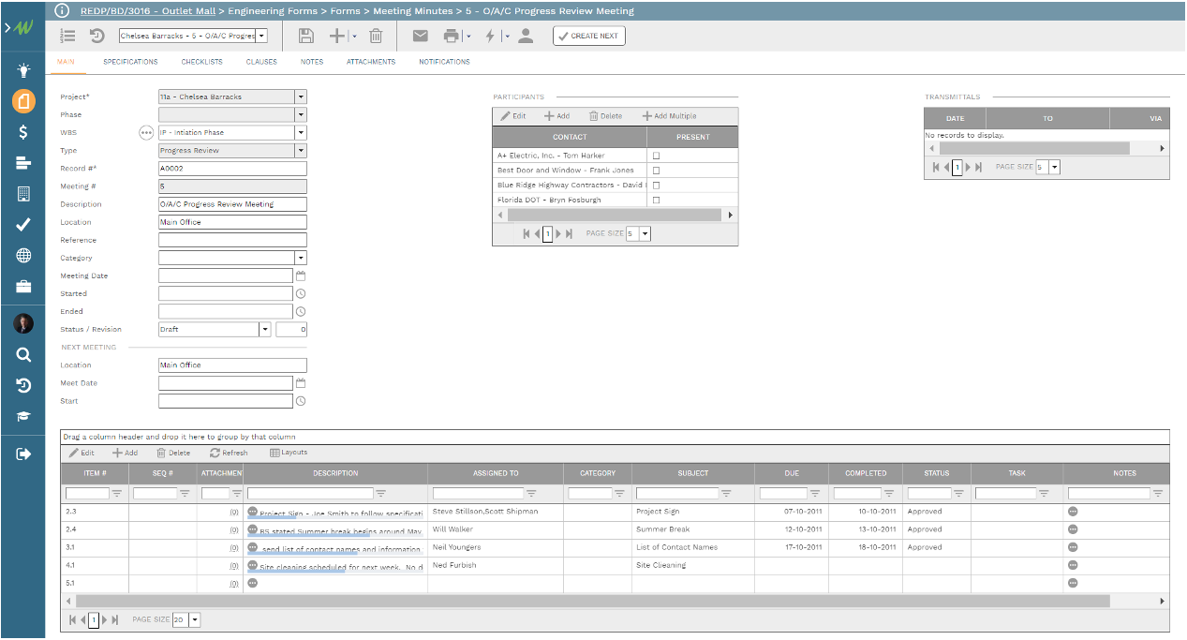Open the globe icon in sidebar
The image size is (1187, 640).
pyautogui.click(x=23, y=256)
